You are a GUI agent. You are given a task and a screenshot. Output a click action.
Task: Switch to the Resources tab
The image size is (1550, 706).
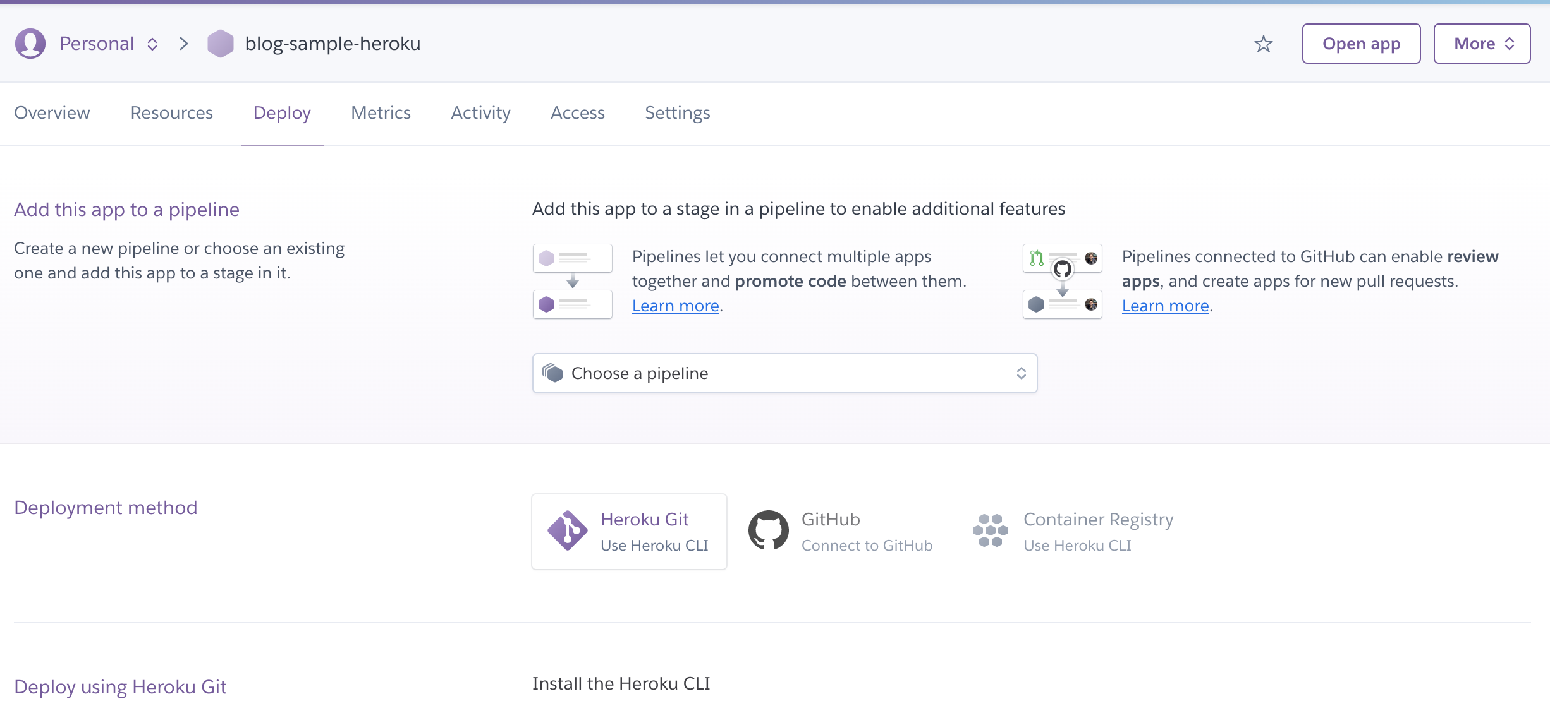click(171, 113)
